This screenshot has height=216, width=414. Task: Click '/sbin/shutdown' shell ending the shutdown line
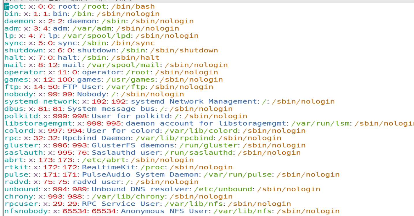(184, 50)
